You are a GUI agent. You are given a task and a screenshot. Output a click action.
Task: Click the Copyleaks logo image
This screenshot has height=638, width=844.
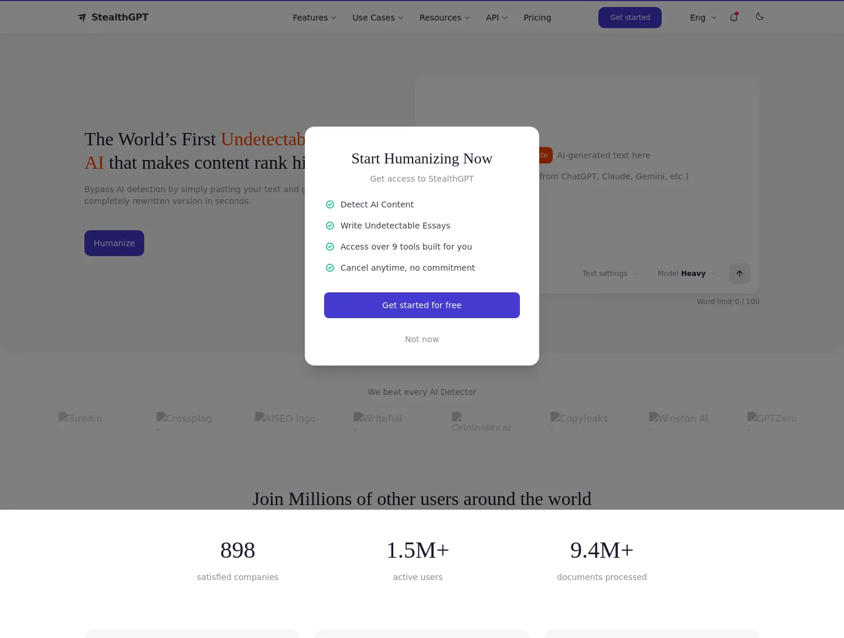click(x=579, y=418)
